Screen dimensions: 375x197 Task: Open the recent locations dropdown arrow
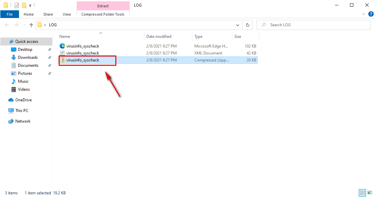pos(24,25)
